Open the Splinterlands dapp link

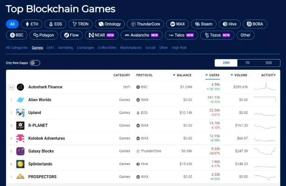click(41, 164)
